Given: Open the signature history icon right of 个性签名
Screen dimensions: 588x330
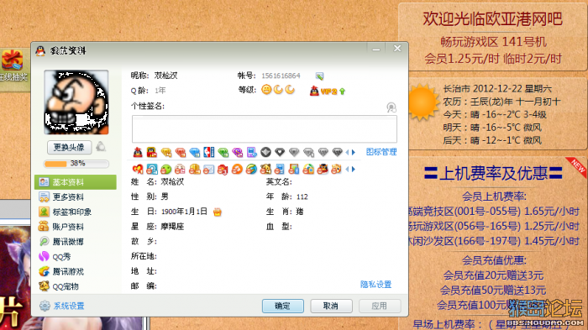Looking at the screenshot, I should pos(391,108).
